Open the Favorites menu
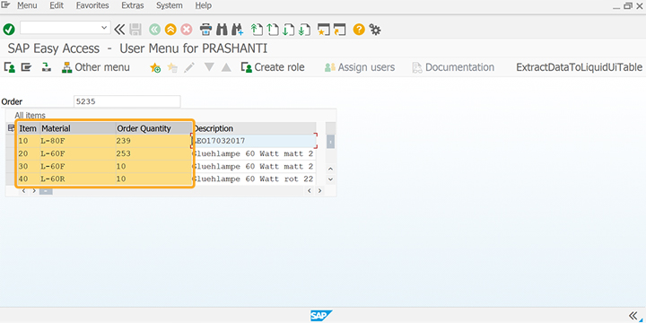Screen dimensions: 646x323 tap(92, 5)
